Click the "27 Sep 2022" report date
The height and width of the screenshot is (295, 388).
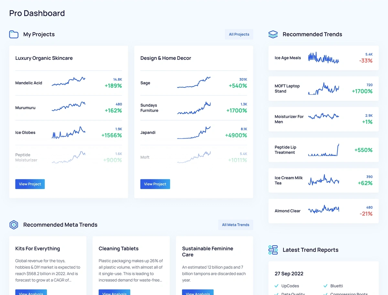pos(289,274)
